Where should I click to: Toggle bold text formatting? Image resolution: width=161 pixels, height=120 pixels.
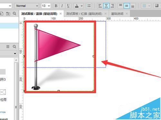point(56,6)
